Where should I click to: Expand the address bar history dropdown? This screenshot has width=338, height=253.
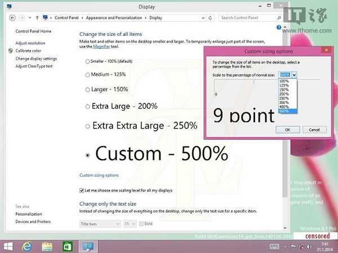point(203,18)
